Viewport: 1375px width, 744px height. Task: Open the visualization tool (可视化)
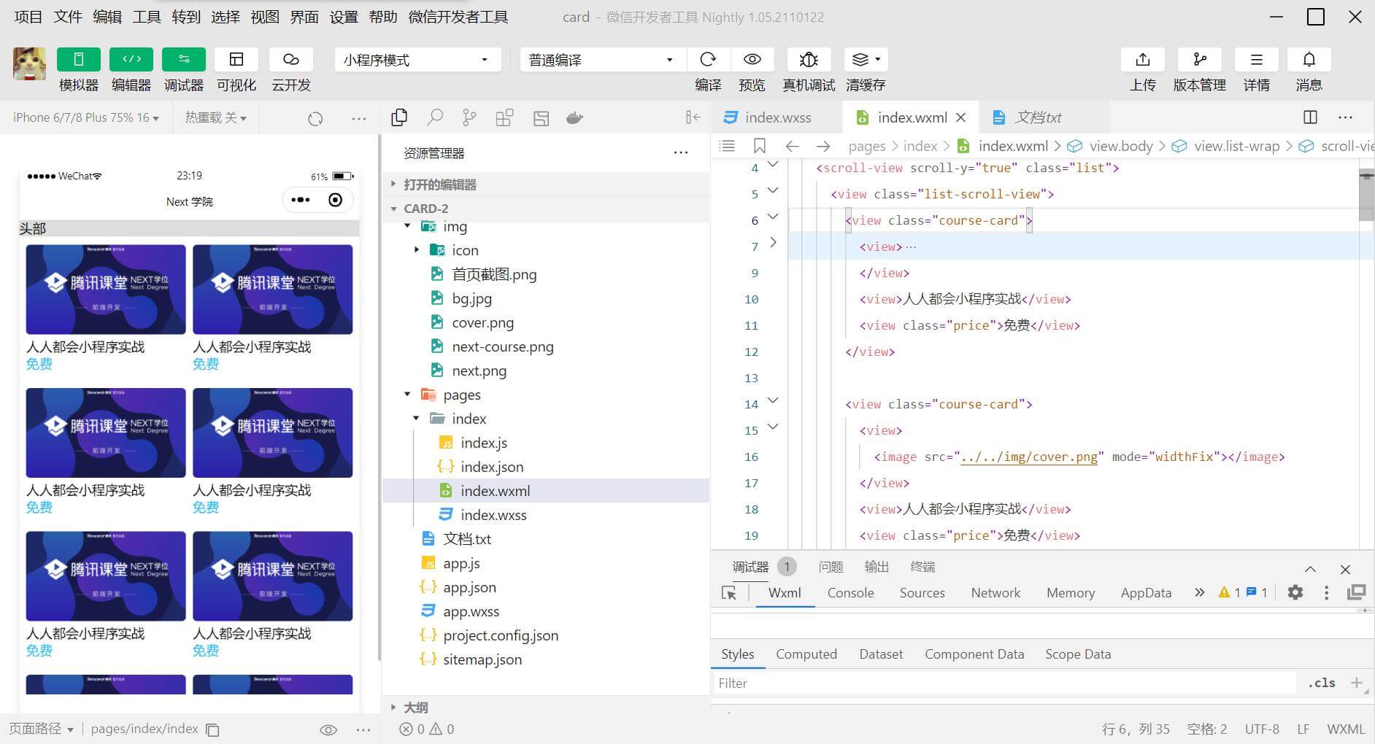[x=236, y=59]
